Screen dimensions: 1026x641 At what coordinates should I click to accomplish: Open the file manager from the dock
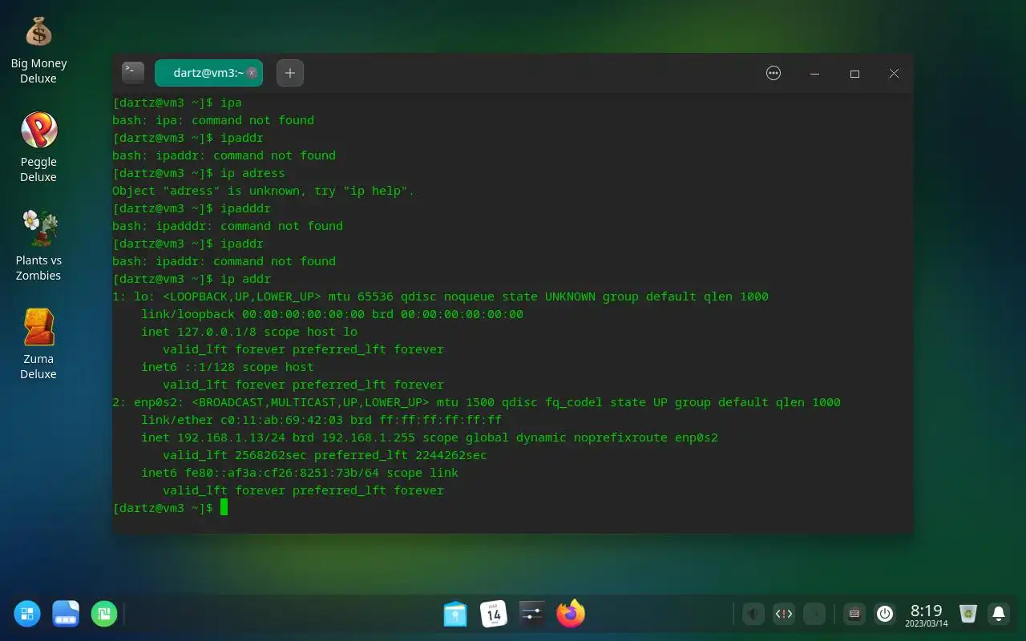click(455, 614)
